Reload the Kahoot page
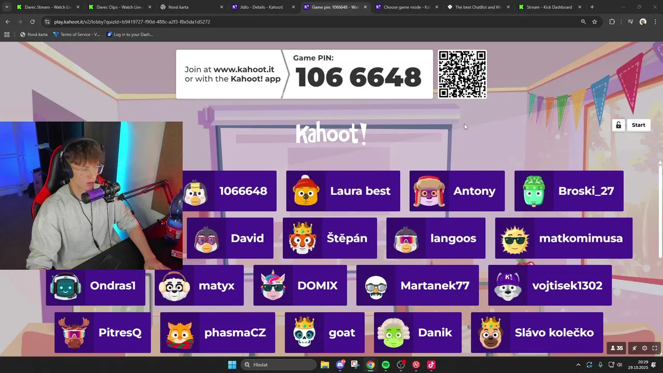 point(32,22)
